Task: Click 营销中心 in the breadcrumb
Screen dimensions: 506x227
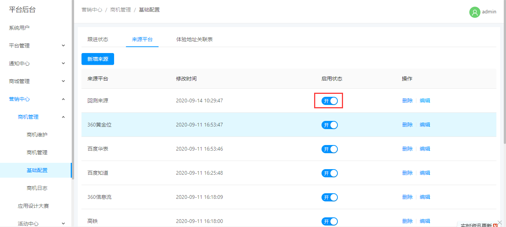Action: point(92,10)
